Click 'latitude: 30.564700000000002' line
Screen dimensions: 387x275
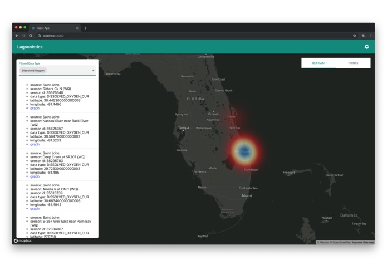coord(55,136)
